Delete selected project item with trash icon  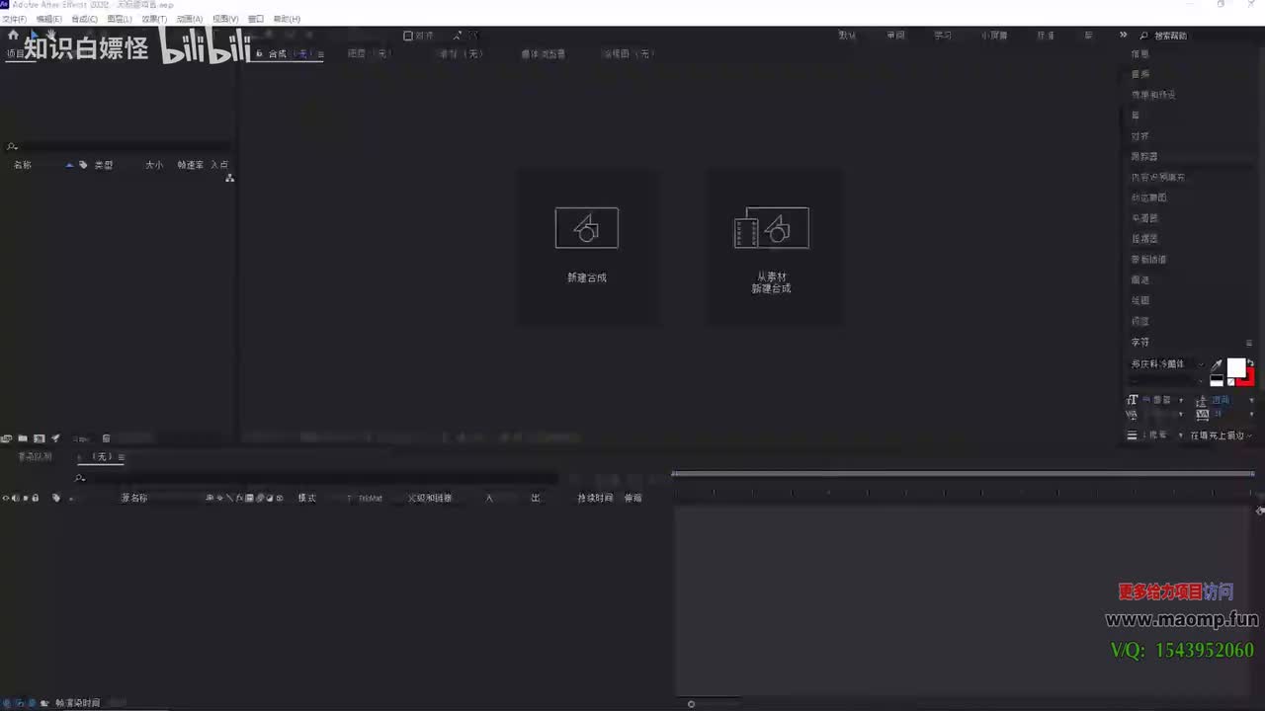[107, 438]
